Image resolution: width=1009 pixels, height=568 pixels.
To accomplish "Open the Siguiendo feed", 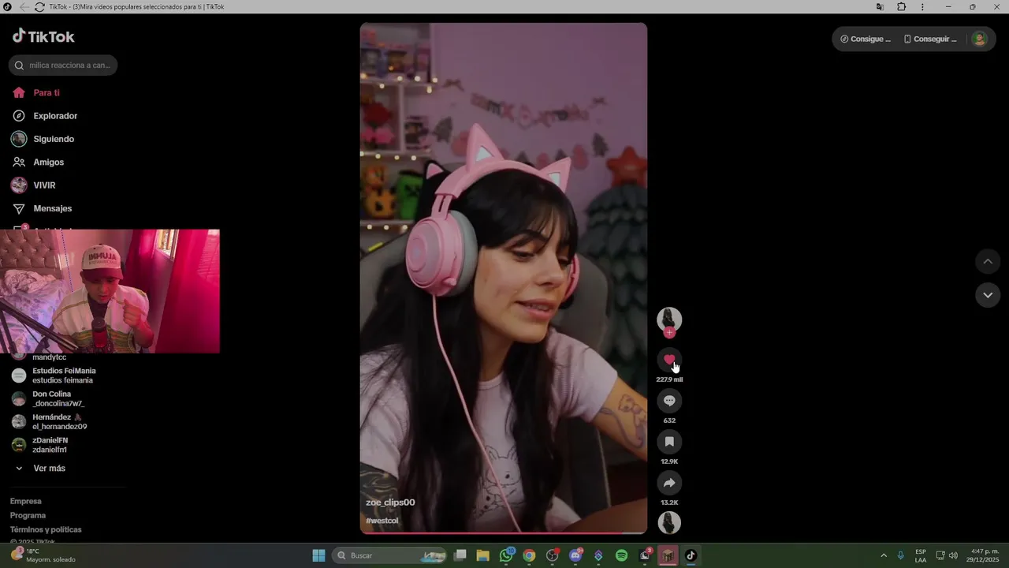I will coord(54,139).
